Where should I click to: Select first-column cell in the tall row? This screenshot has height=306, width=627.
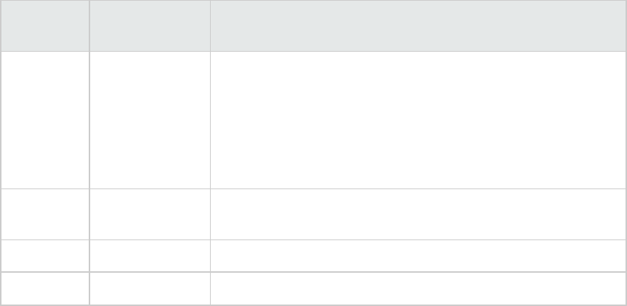44,119
